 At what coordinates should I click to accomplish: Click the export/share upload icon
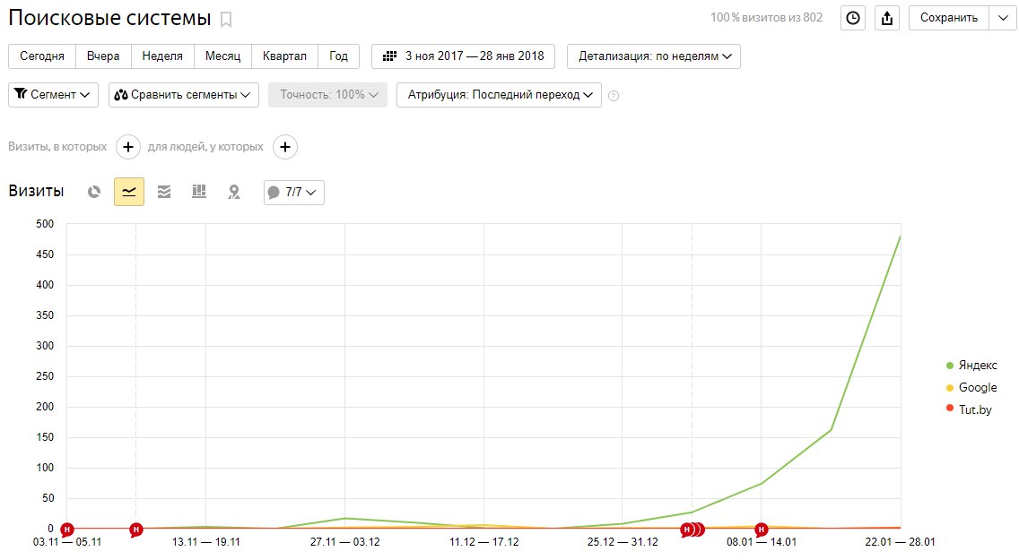click(887, 18)
